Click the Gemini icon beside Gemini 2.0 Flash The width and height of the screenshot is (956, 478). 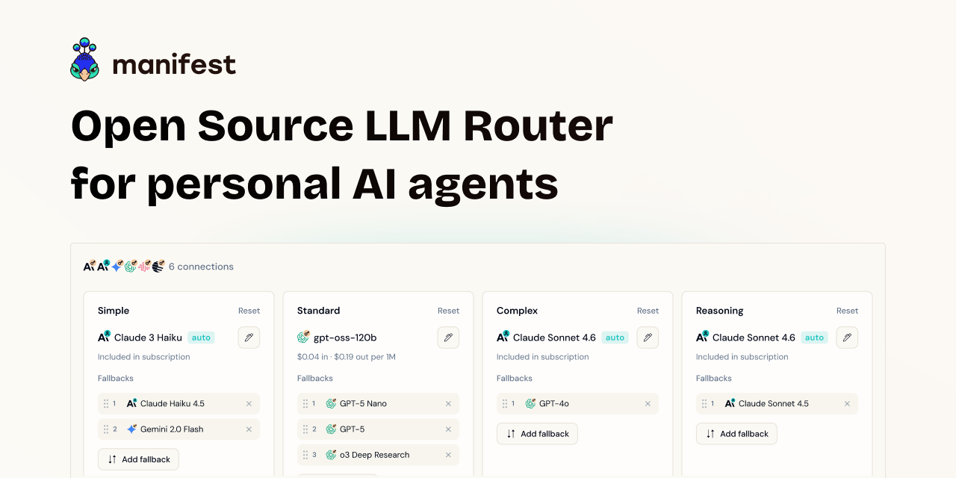coord(131,429)
